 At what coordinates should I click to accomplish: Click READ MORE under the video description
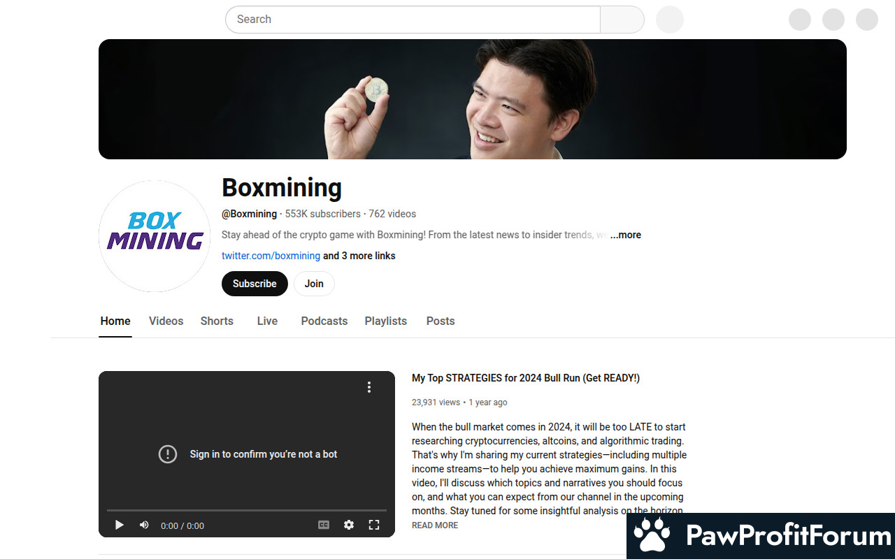(x=435, y=525)
